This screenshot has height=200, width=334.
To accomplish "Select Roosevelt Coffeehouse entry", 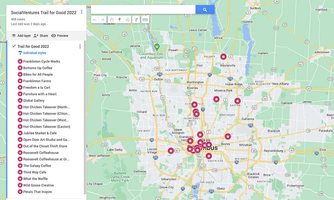I will [41, 153].
